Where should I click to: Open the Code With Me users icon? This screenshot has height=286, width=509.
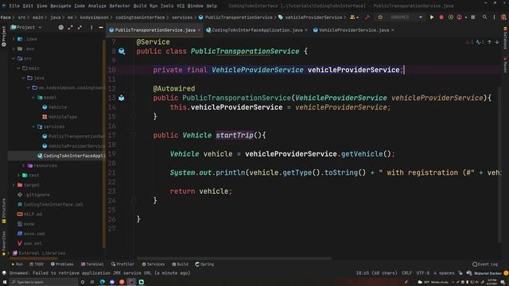tap(352, 17)
